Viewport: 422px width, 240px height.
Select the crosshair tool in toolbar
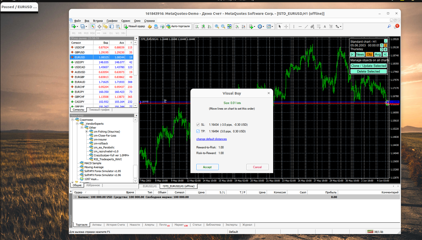(286, 26)
